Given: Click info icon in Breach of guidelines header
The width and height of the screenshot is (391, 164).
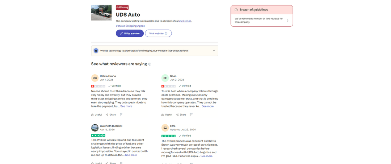Looking at the screenshot, I should (x=236, y=10).
